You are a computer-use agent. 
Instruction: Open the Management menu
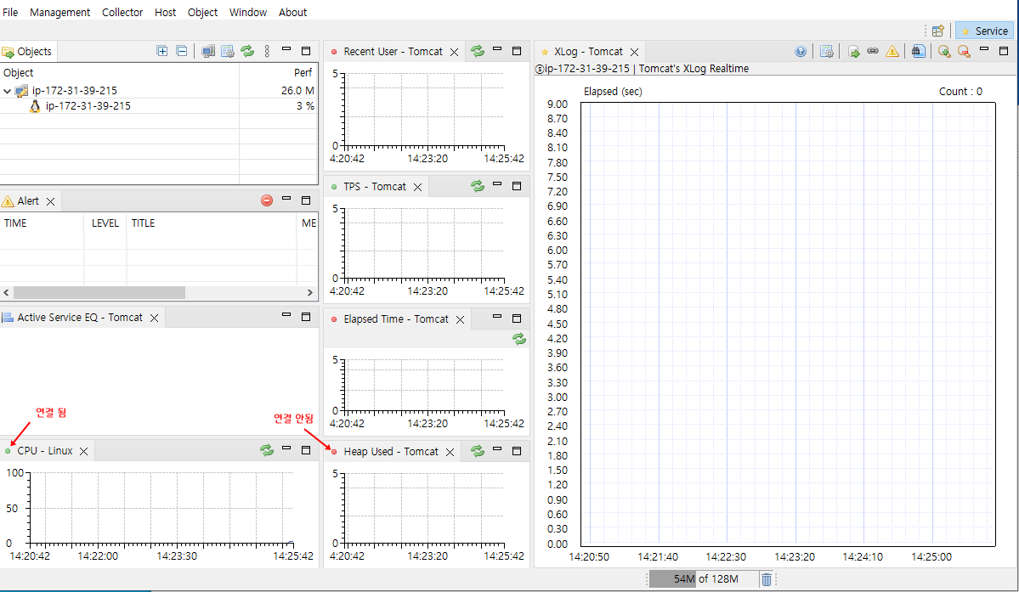pyautogui.click(x=59, y=12)
